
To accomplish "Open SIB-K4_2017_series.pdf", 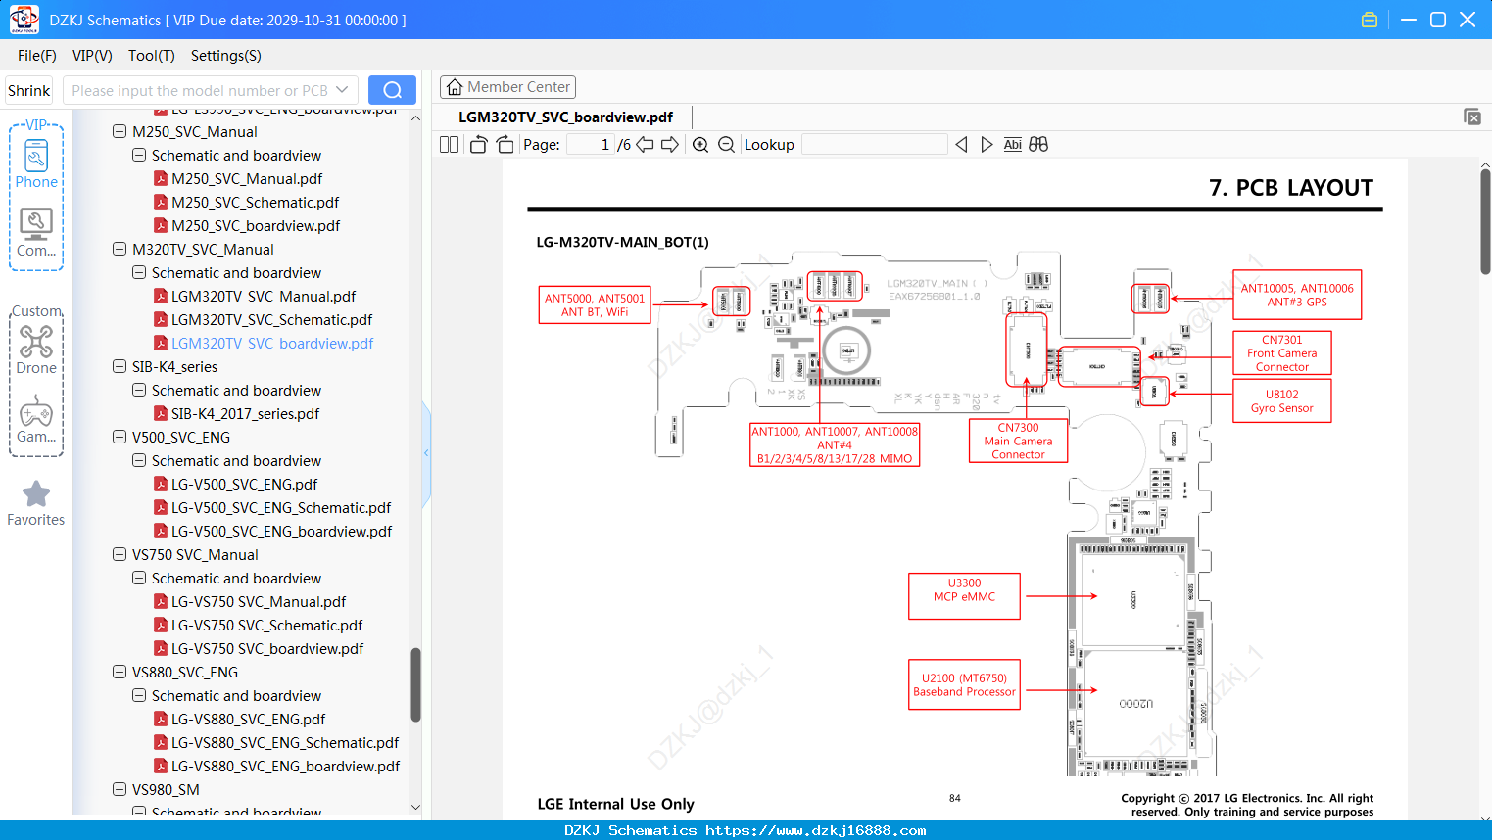I will click(x=245, y=413).
